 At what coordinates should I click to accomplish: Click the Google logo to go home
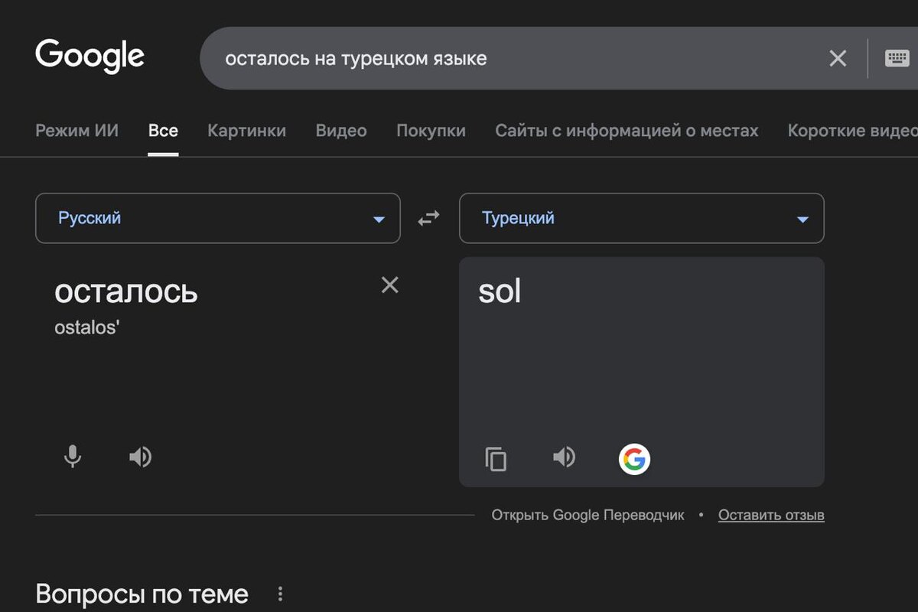point(90,55)
